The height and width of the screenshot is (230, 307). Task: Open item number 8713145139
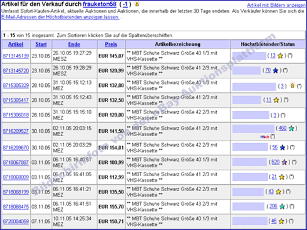(16, 56)
